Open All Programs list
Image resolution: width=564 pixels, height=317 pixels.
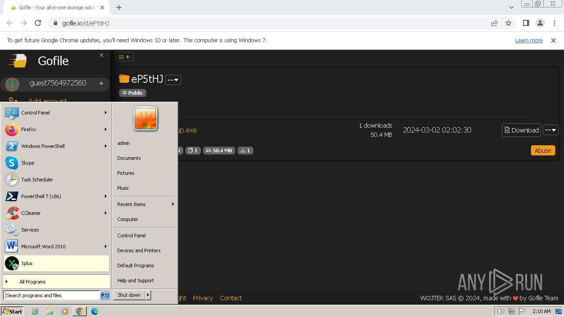tap(56, 282)
